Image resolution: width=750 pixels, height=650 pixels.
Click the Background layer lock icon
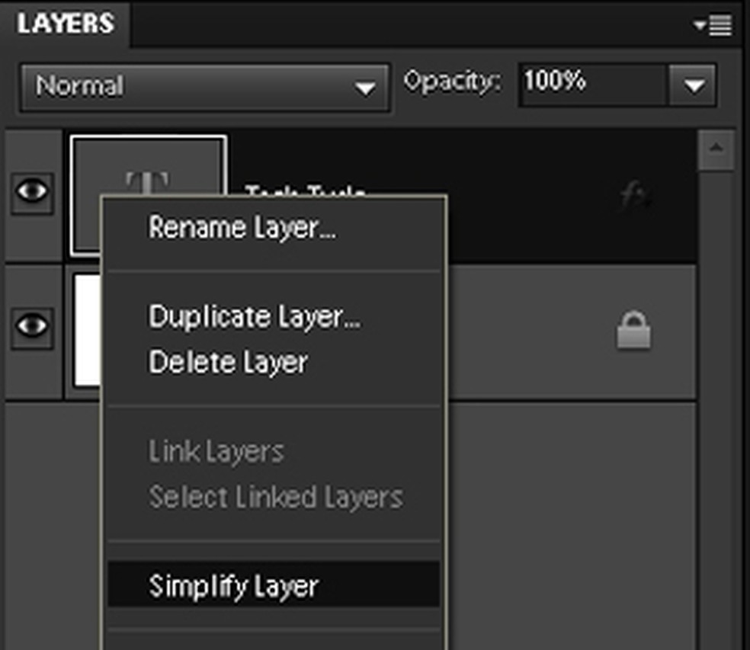point(633,332)
